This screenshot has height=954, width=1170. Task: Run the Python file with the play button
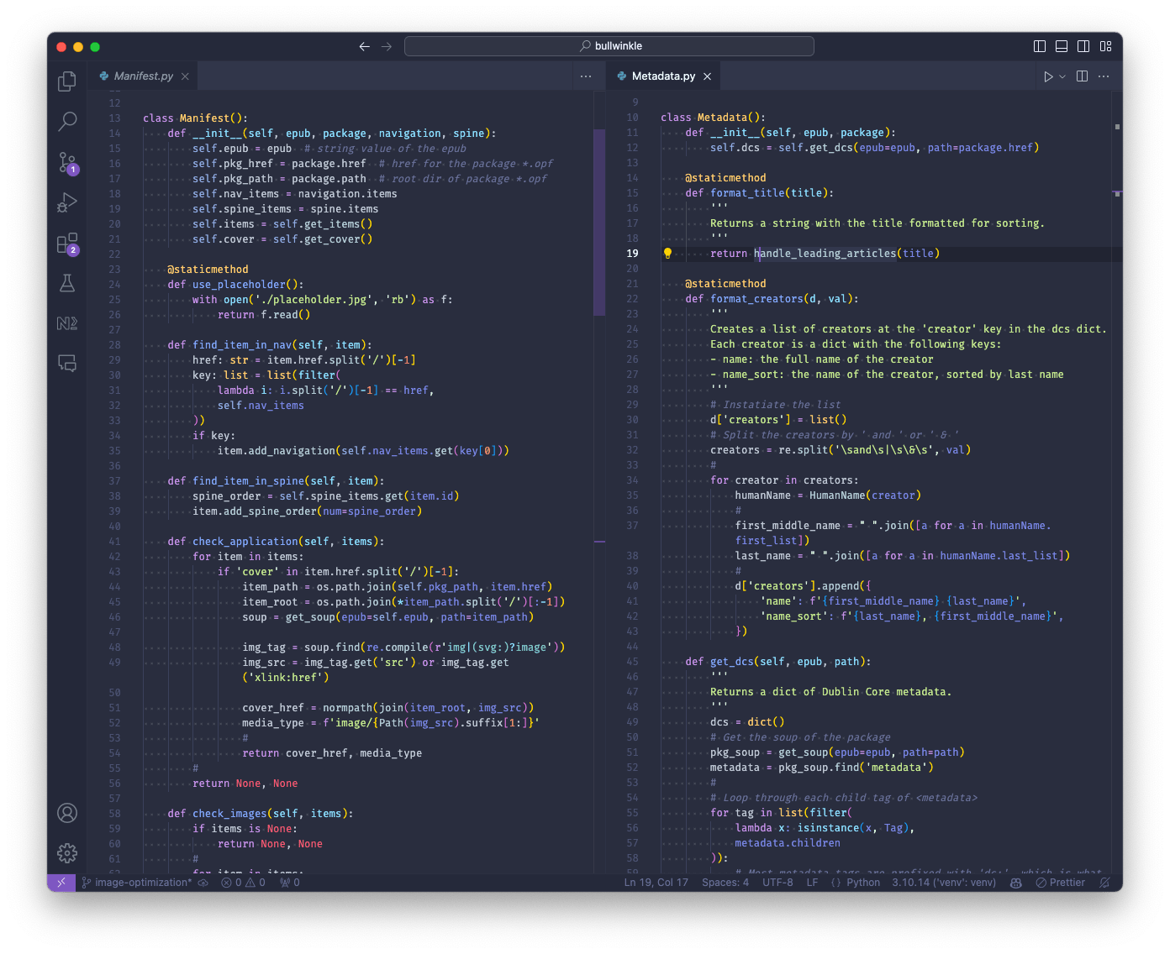pyautogui.click(x=1049, y=76)
